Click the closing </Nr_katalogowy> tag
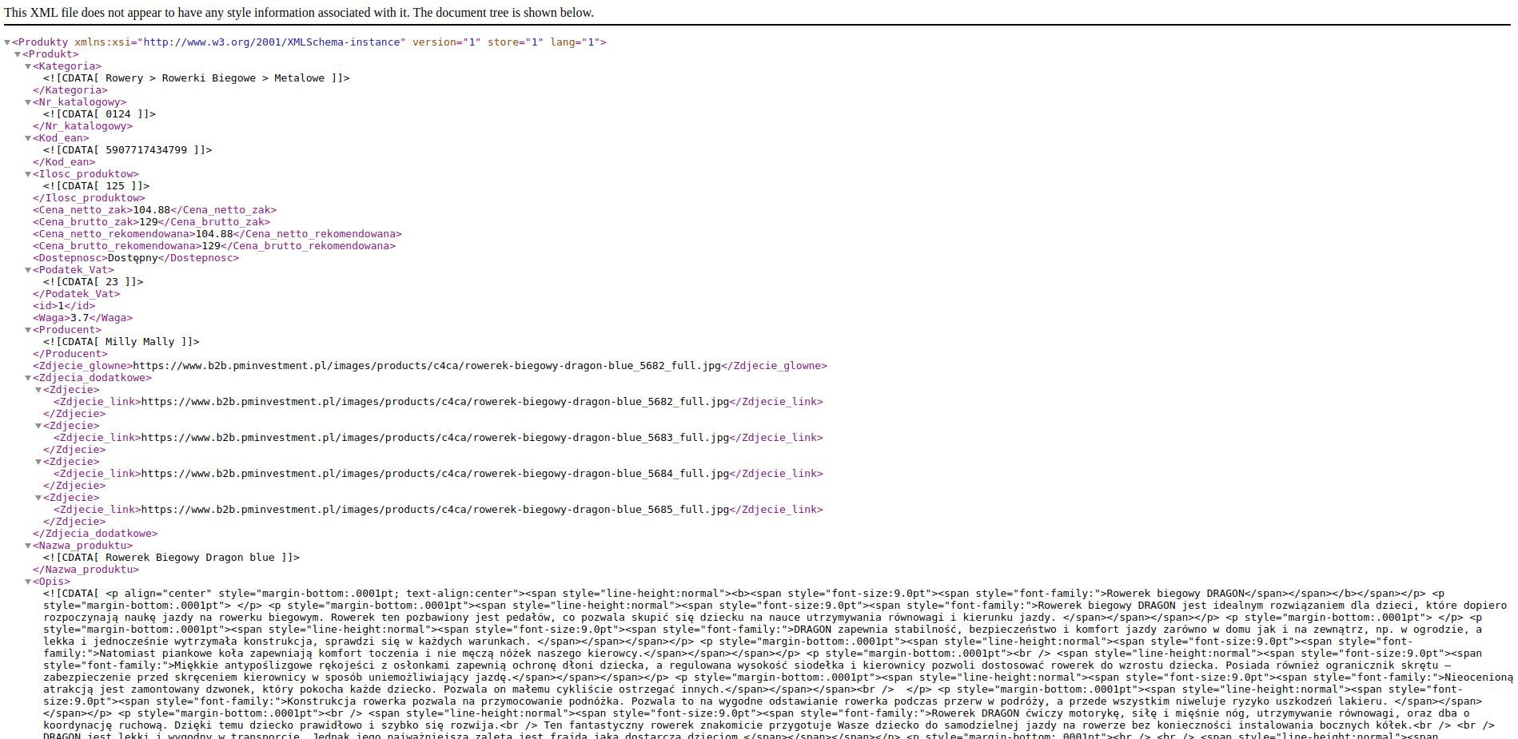1518x739 pixels. point(83,126)
